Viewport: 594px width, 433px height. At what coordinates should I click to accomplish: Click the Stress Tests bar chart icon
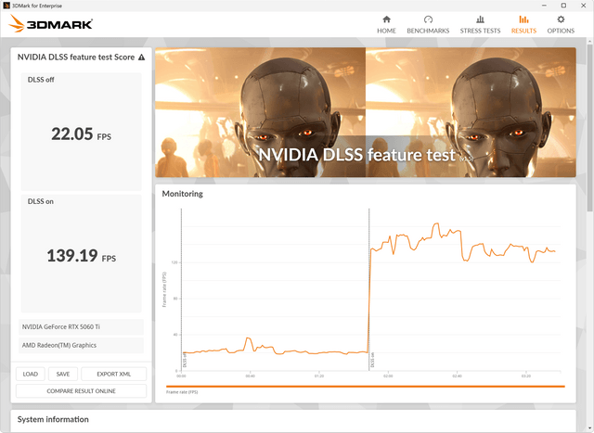point(480,19)
